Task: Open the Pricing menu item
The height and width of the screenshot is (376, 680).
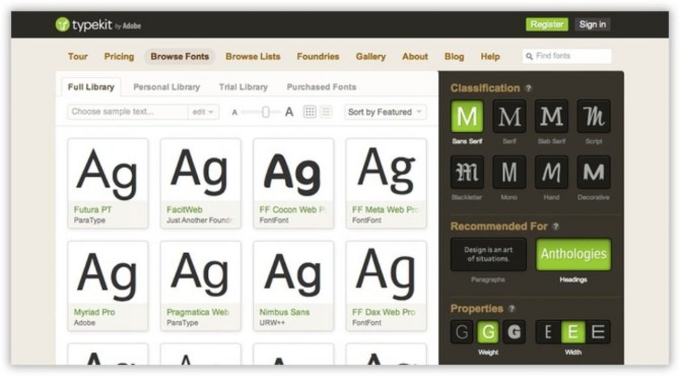Action: pyautogui.click(x=119, y=56)
